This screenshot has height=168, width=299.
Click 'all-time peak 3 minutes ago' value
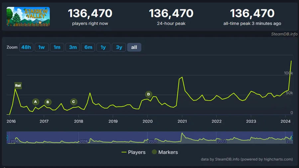252,13
